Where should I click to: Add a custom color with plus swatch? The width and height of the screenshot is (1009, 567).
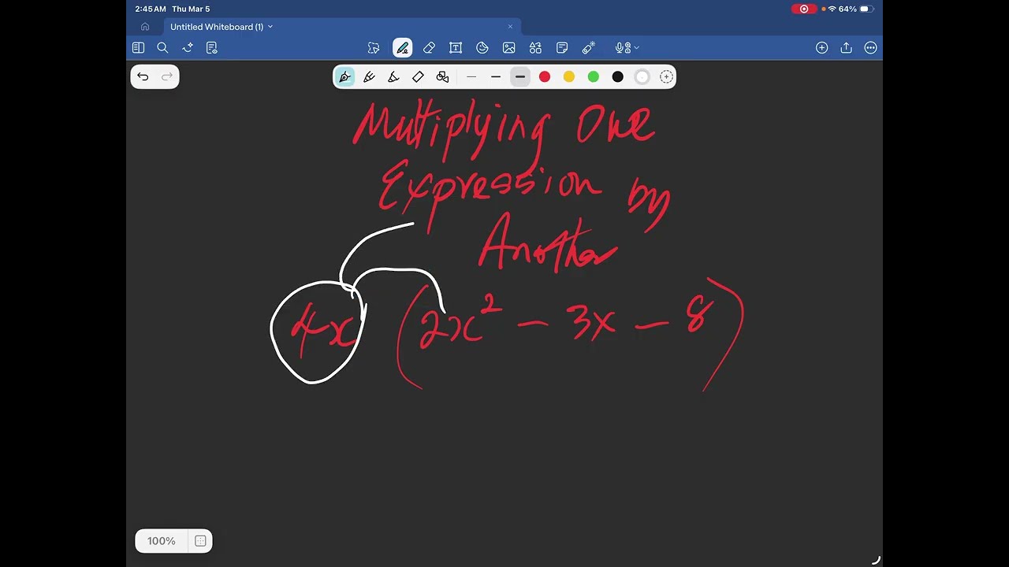coord(667,76)
